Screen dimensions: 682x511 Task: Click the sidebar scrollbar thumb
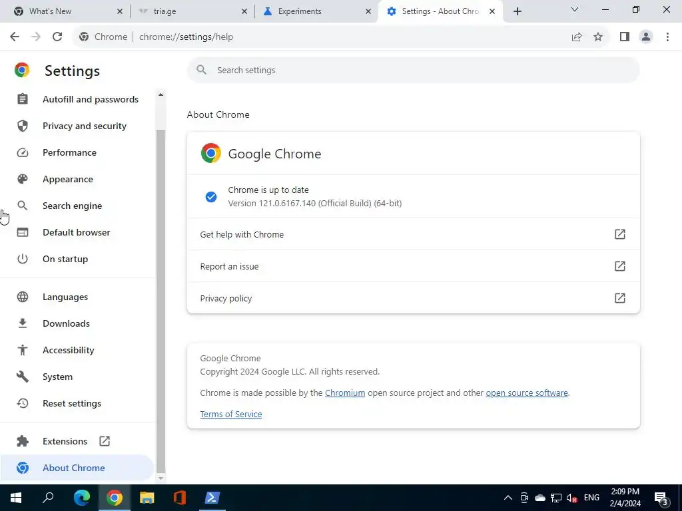[x=161, y=301]
